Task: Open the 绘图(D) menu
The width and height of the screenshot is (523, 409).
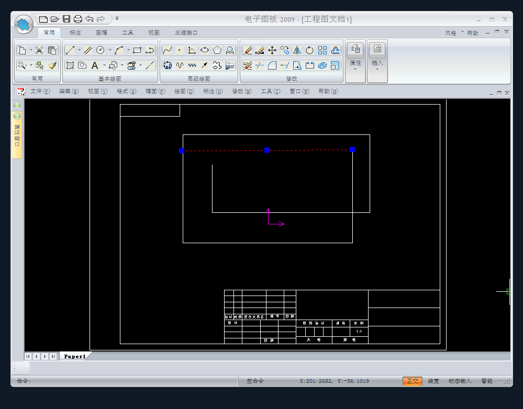Action: click(184, 92)
